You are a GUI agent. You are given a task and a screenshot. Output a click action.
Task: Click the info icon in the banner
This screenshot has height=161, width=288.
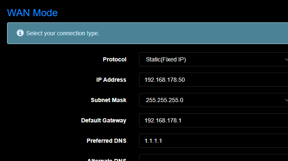pos(20,33)
